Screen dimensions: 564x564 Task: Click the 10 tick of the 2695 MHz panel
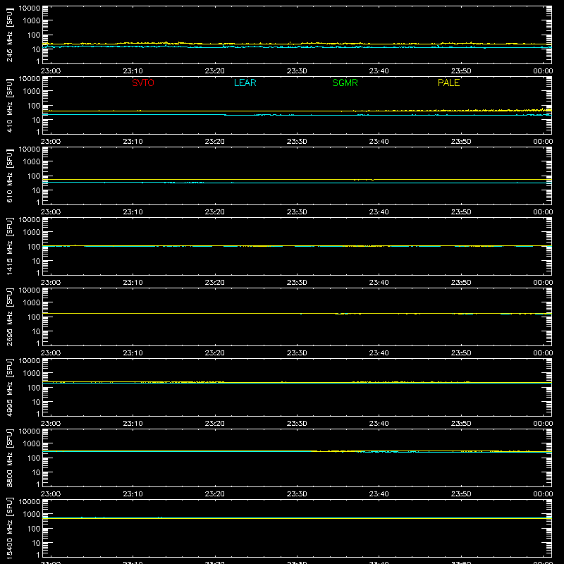[x=36, y=331]
